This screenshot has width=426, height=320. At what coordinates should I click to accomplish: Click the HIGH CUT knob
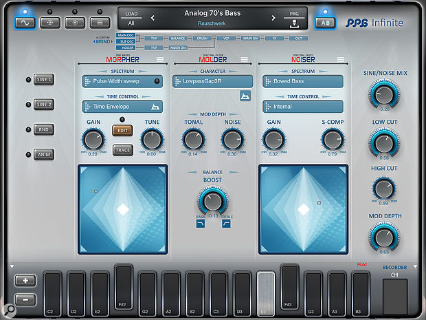pos(383,189)
